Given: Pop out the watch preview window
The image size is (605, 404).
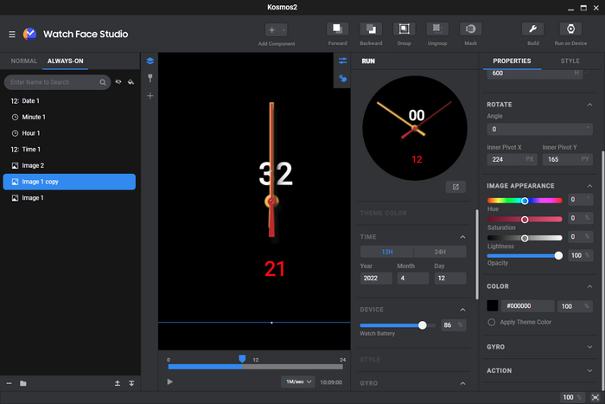Looking at the screenshot, I should pyautogui.click(x=455, y=186).
